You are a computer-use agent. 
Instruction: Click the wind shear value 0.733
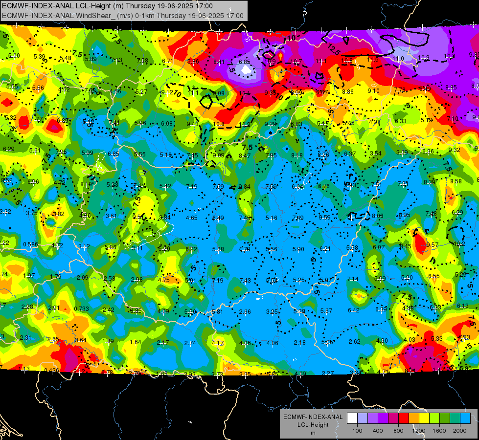pos(82,308)
